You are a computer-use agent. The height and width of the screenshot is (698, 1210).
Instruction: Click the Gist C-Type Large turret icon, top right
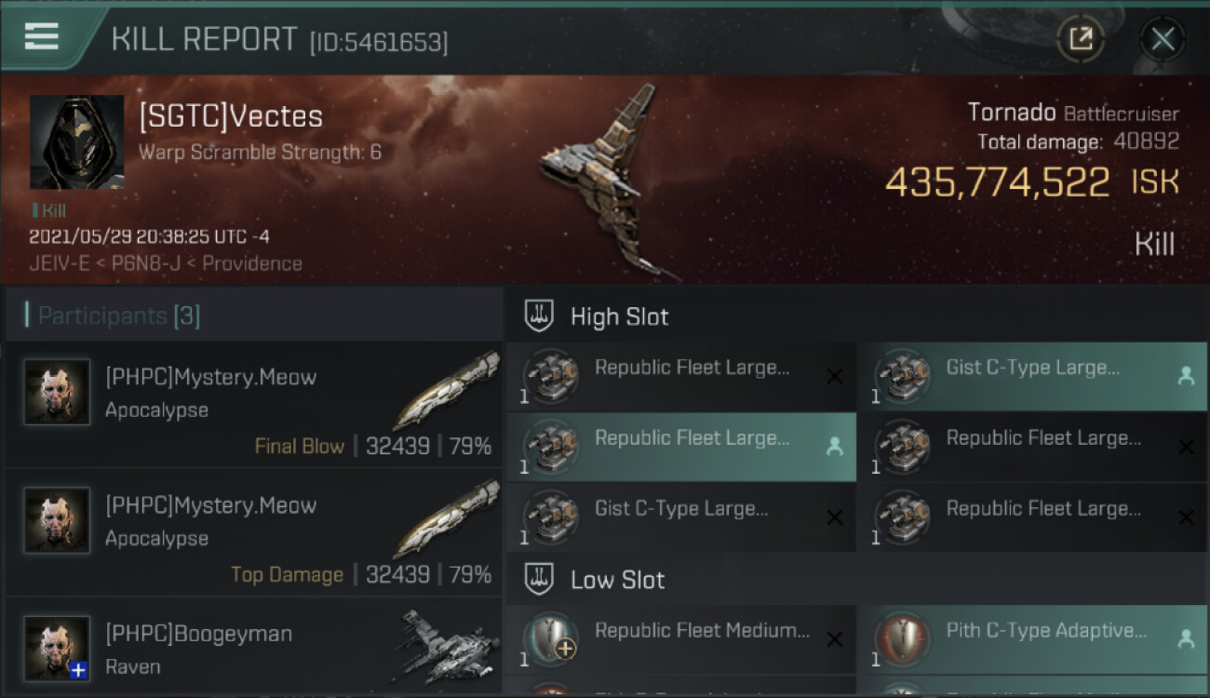point(901,376)
